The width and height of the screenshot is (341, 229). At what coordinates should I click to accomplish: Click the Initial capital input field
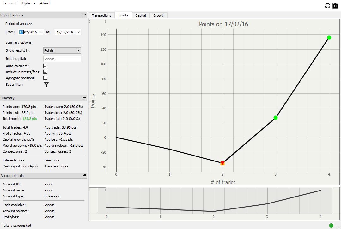[62, 59]
